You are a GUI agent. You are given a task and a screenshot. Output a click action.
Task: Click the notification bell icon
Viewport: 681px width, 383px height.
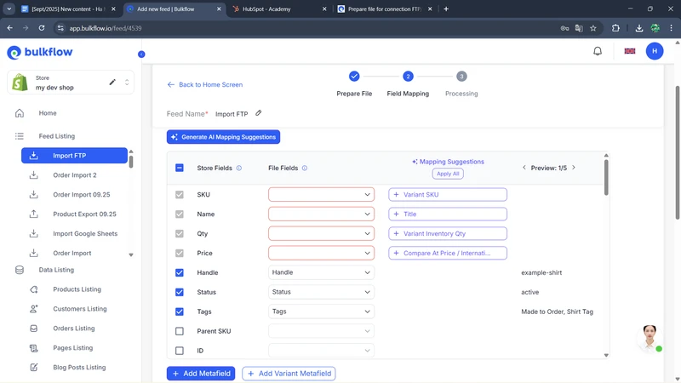tap(598, 51)
